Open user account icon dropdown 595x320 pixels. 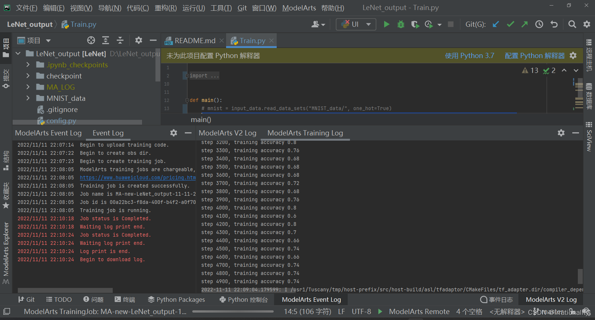coord(318,24)
